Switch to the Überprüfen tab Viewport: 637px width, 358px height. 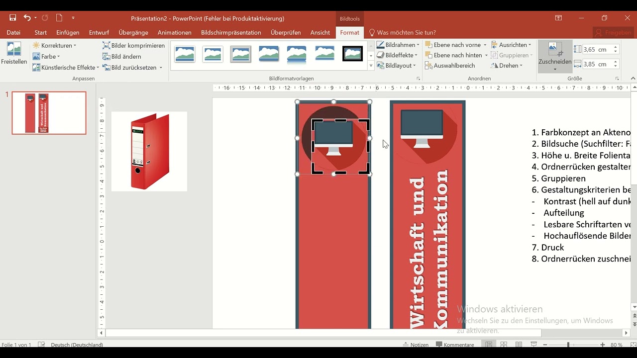286,32
